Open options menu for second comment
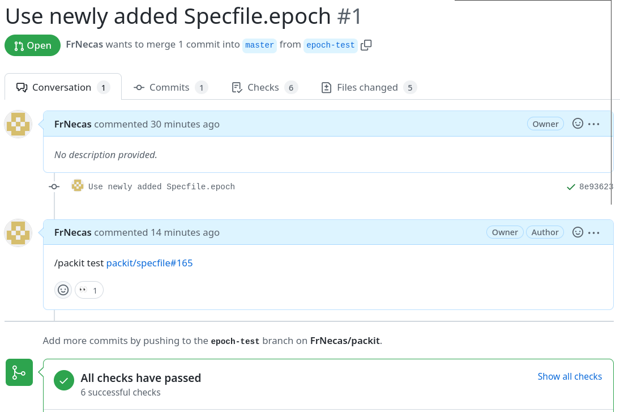This screenshot has height=412, width=620. [x=593, y=232]
